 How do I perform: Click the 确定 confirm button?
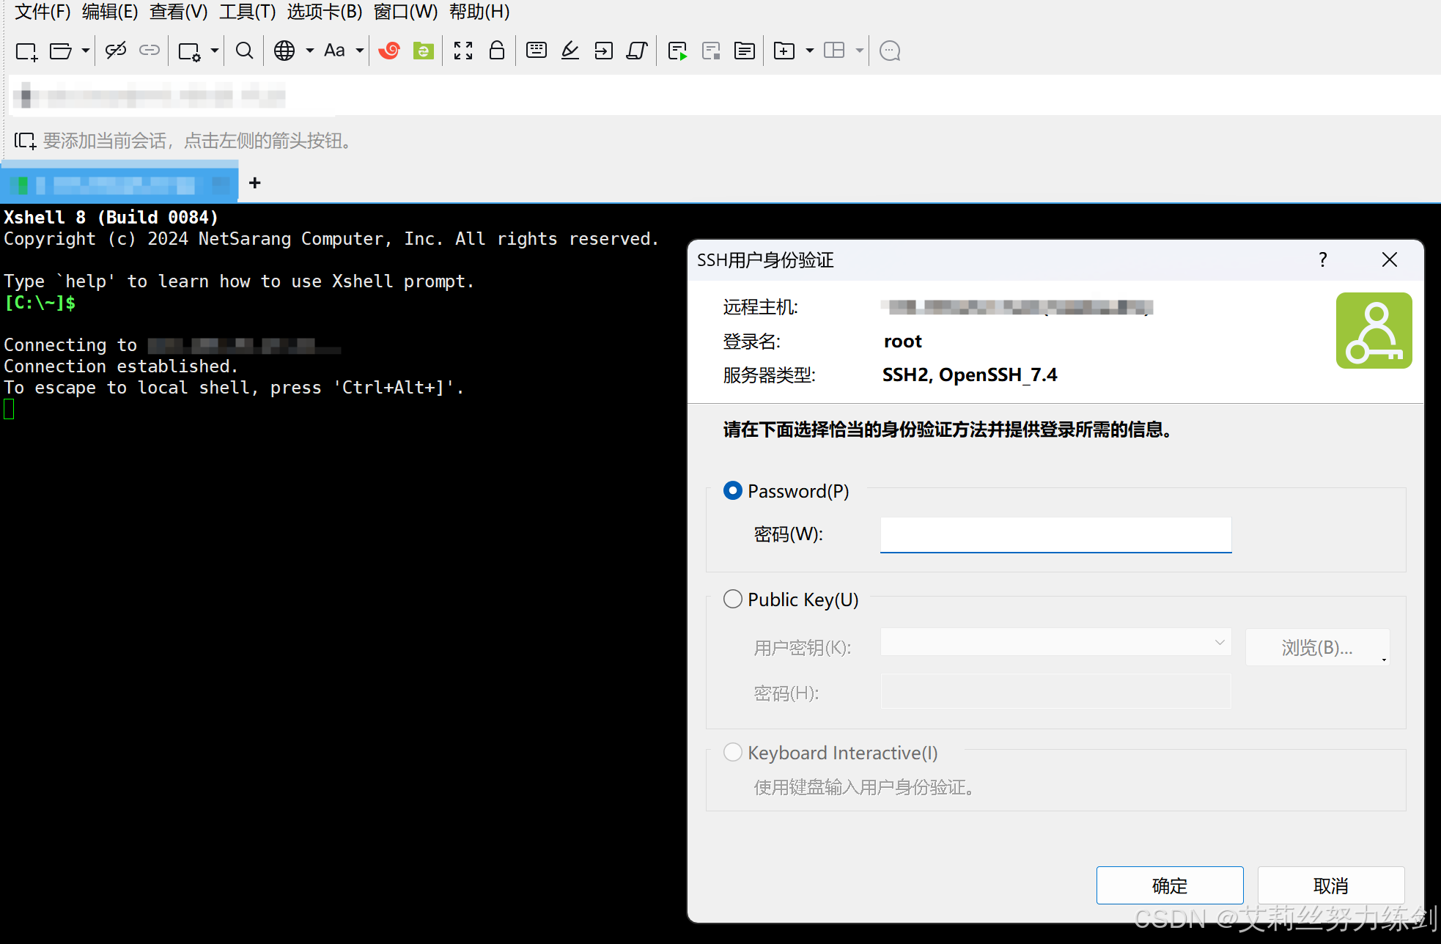pyautogui.click(x=1169, y=885)
